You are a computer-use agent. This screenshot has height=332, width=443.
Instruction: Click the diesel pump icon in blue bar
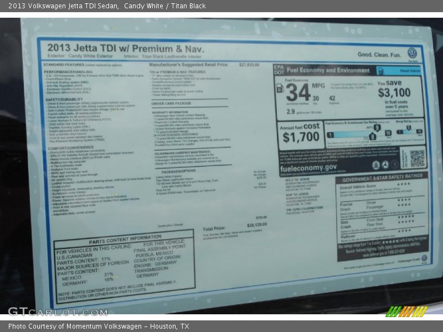click(381, 71)
